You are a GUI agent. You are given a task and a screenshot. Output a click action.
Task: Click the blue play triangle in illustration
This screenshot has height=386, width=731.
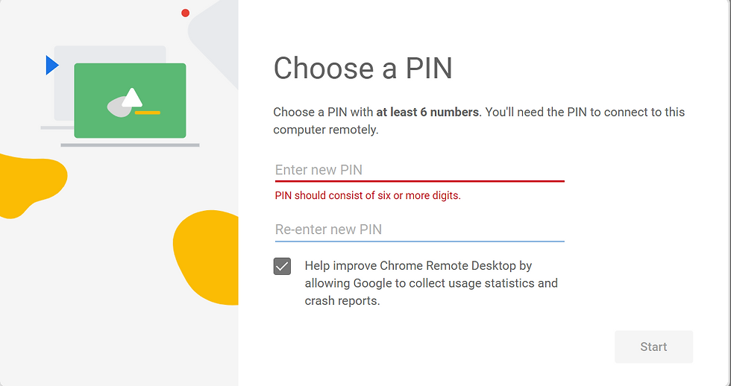(x=51, y=65)
